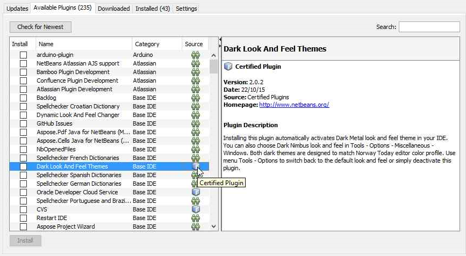Click the source icon for GitHub Issues

195,123
